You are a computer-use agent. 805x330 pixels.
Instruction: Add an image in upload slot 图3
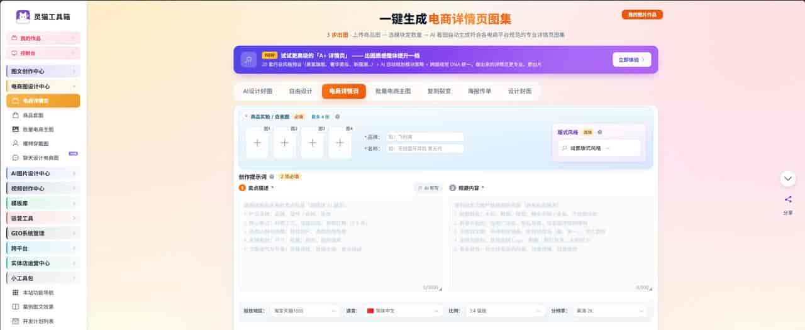click(x=313, y=143)
